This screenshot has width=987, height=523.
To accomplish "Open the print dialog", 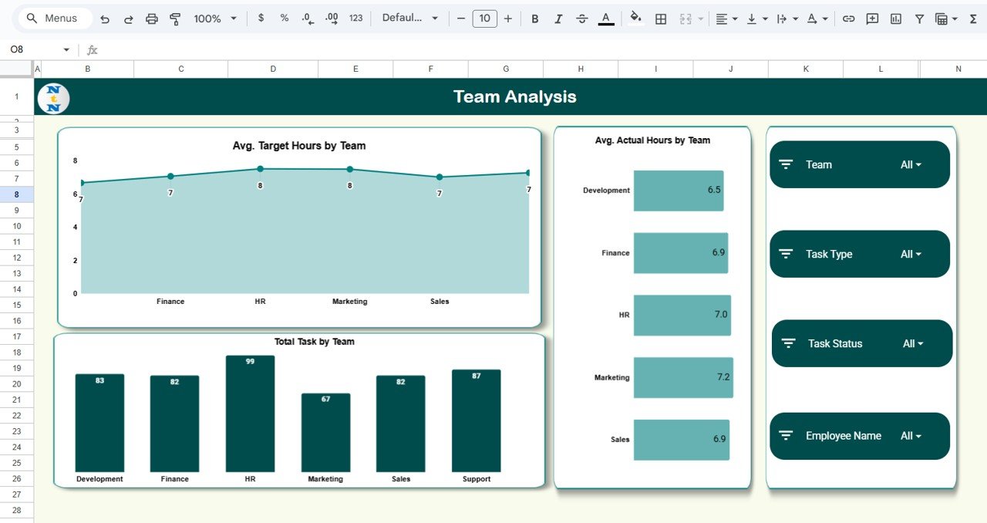I will 152,18.
